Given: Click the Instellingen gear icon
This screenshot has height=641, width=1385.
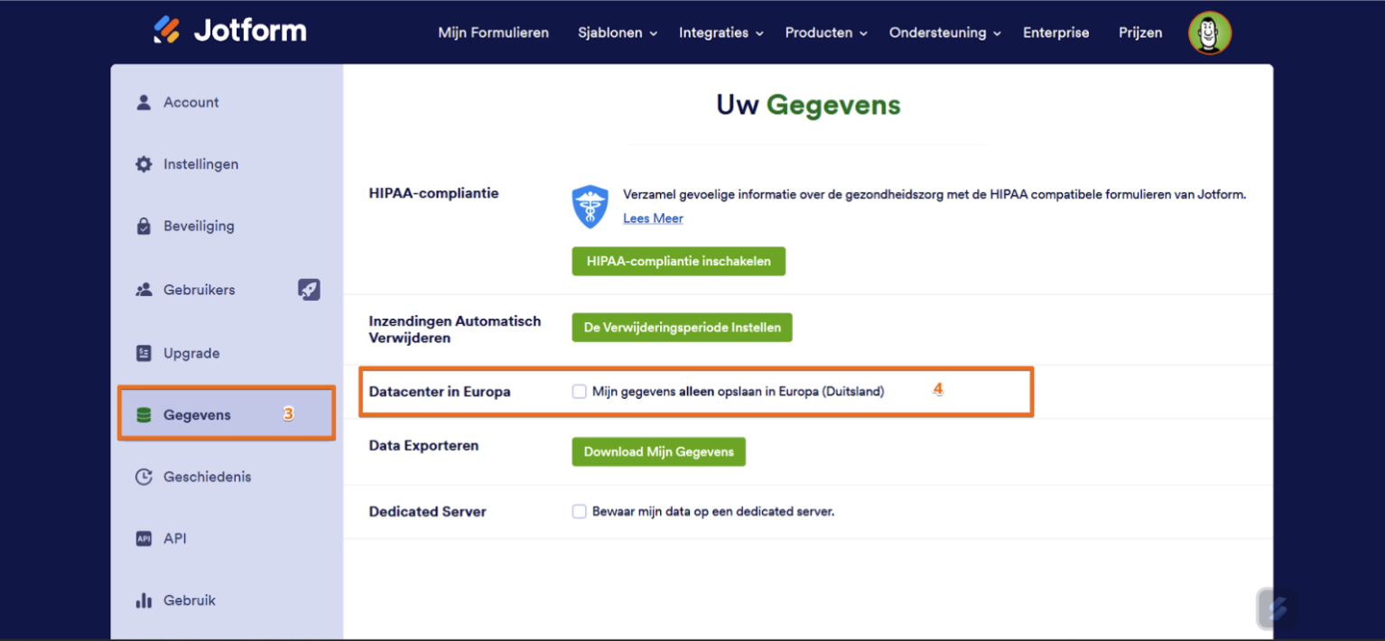Looking at the screenshot, I should point(144,164).
